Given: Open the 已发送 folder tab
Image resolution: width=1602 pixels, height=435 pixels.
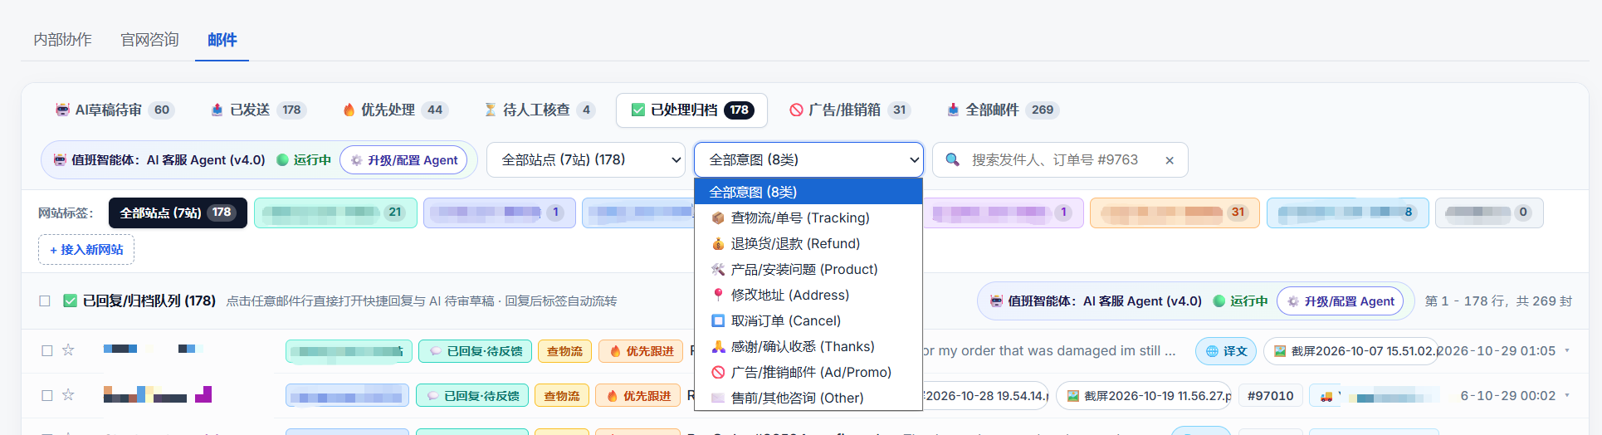Looking at the screenshot, I should click(258, 110).
